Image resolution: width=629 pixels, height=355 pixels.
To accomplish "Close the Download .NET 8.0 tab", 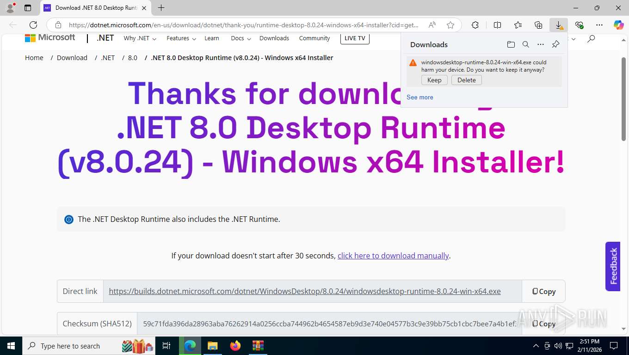I will tap(144, 8).
